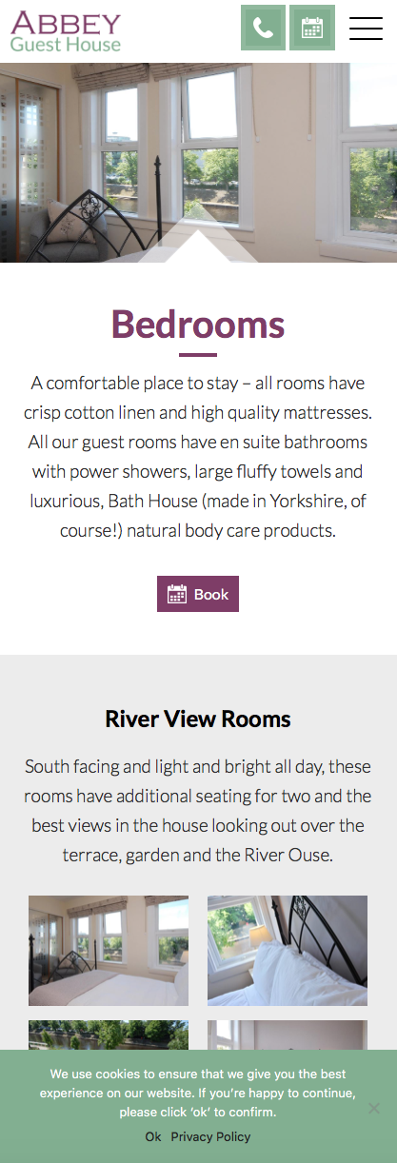Image resolution: width=397 pixels, height=1163 pixels.
Task: Tap the phone call icon in header
Action: tap(263, 28)
